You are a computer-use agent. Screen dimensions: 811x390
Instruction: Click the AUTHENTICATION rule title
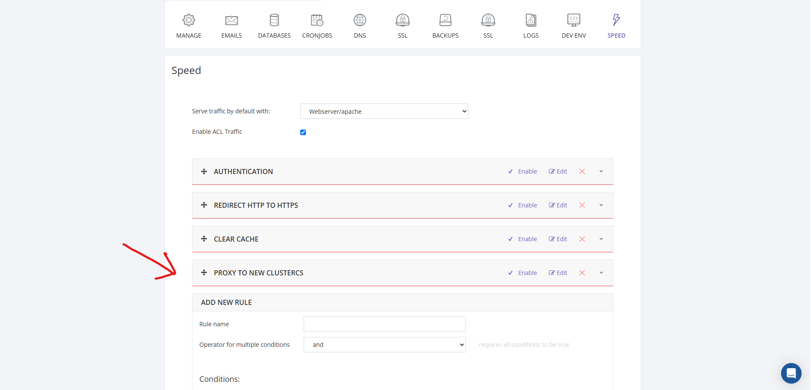(243, 171)
